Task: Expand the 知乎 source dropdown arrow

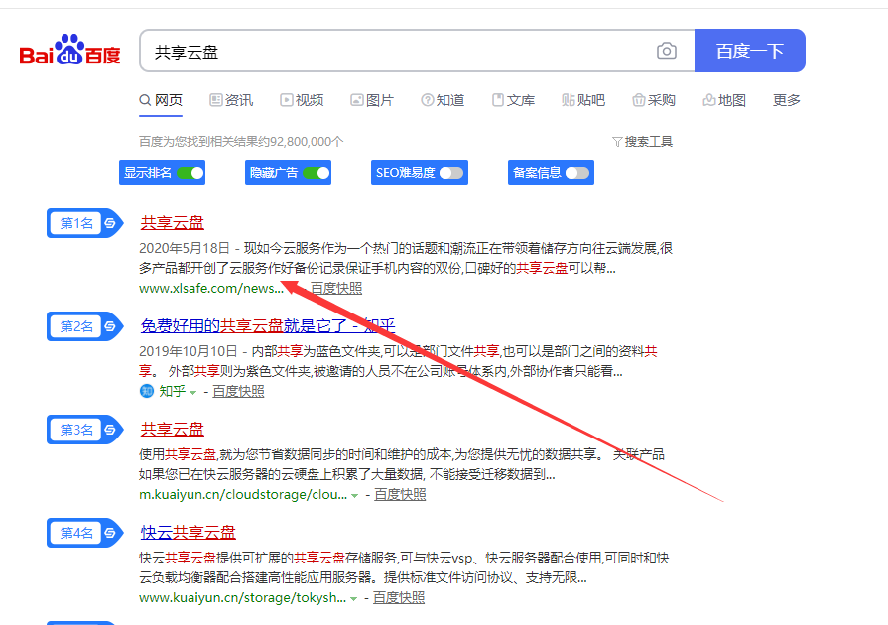Action: click(192, 392)
